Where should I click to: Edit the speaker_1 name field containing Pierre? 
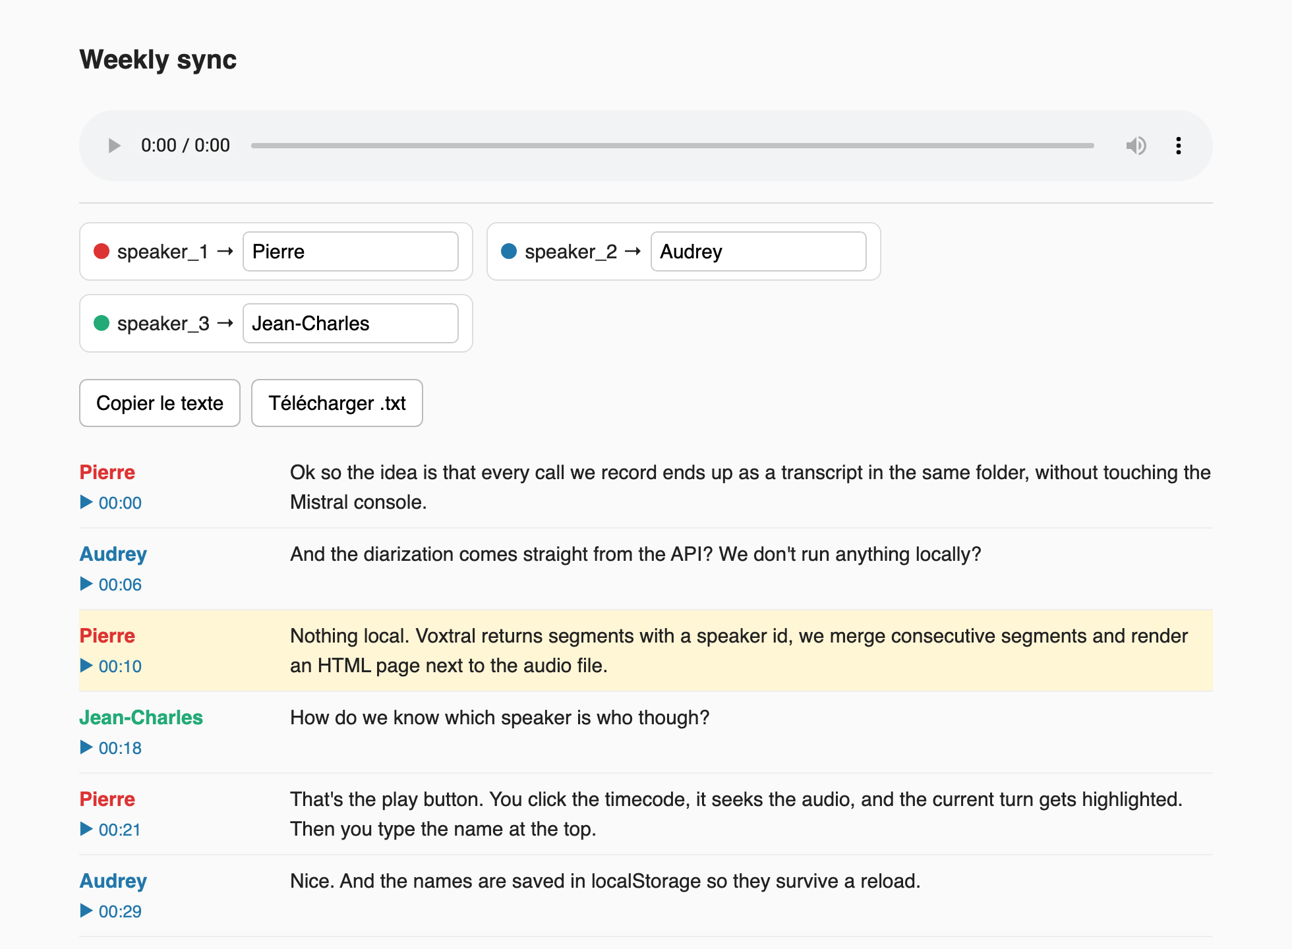351,252
